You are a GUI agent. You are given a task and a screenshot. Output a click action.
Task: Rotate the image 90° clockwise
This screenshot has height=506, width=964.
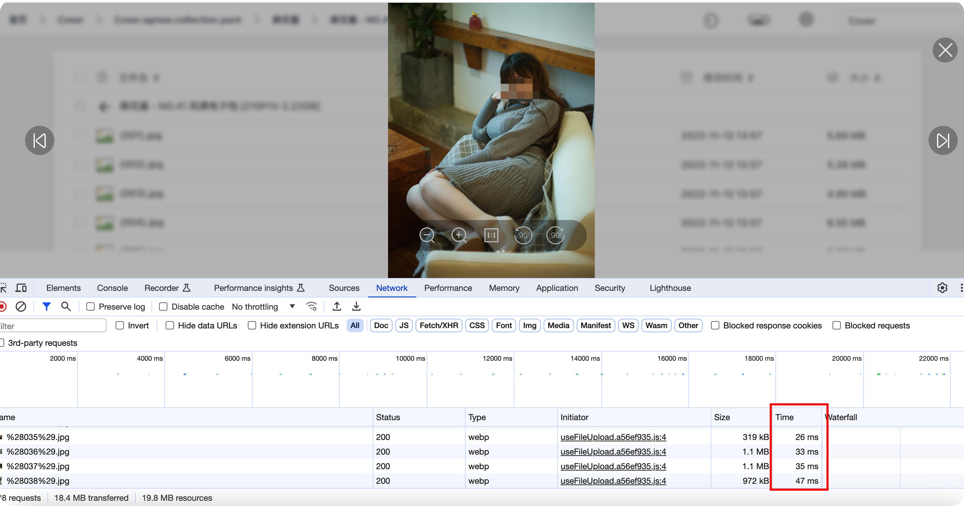point(555,235)
